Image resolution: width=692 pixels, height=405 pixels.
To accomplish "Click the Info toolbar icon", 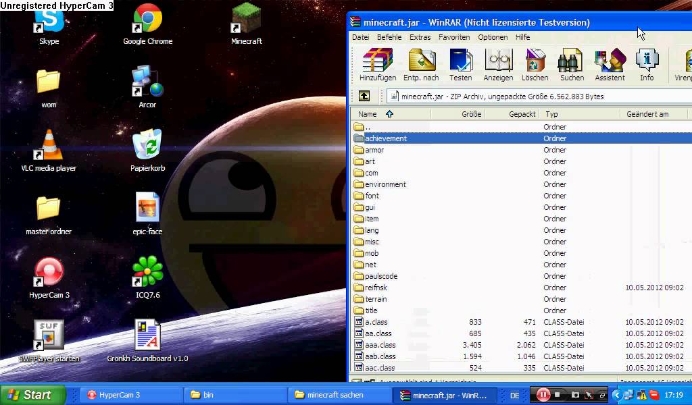I will point(647,65).
